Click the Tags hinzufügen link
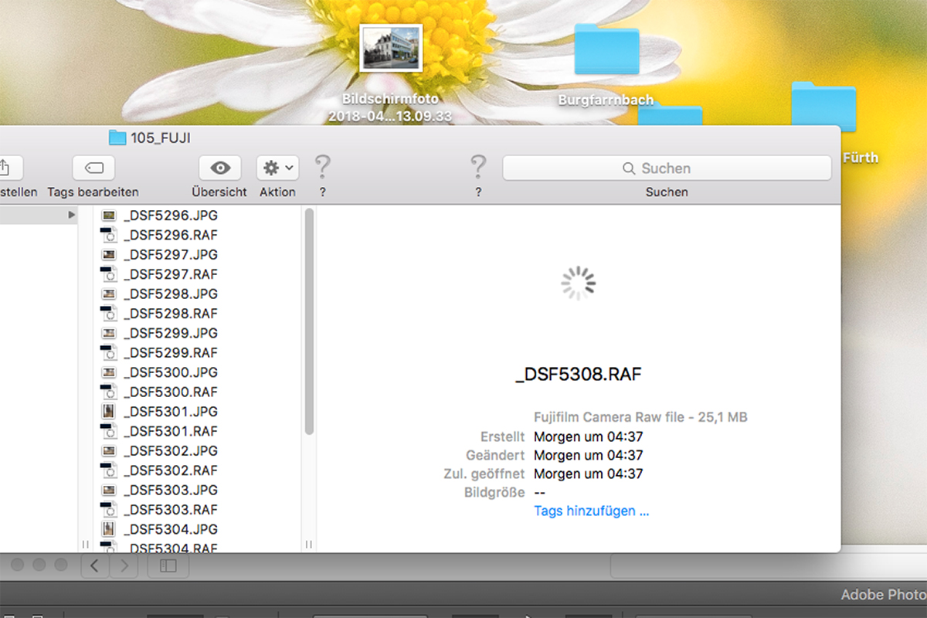 coord(591,511)
